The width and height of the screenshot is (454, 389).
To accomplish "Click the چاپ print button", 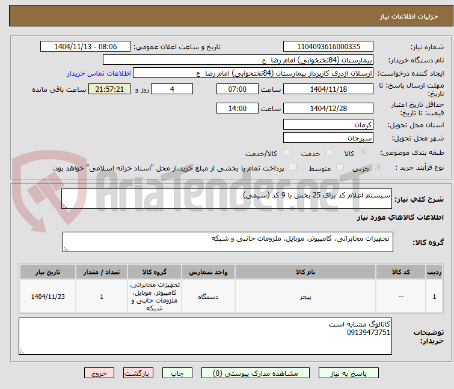I will point(177,373).
